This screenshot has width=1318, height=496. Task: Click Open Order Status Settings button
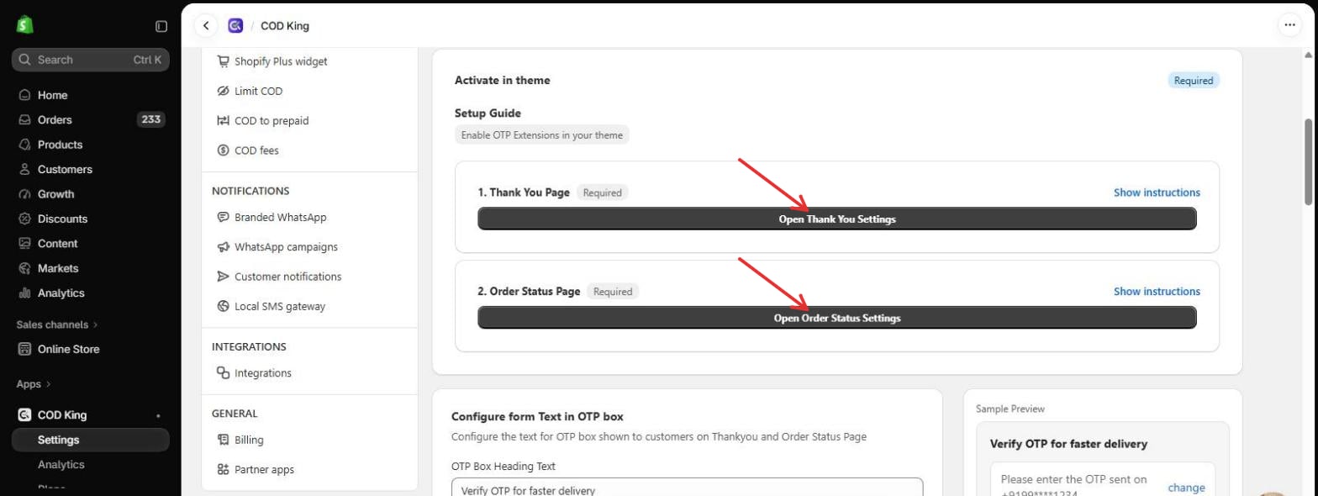point(836,318)
